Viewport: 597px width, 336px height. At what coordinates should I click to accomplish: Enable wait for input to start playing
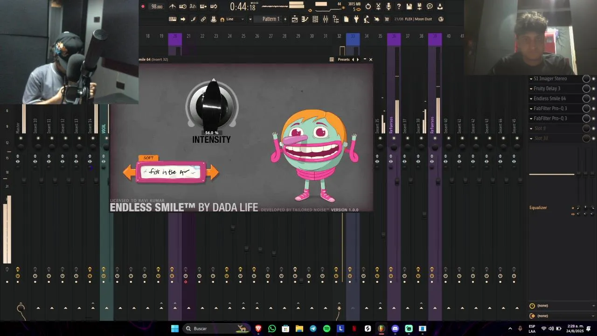click(x=183, y=7)
